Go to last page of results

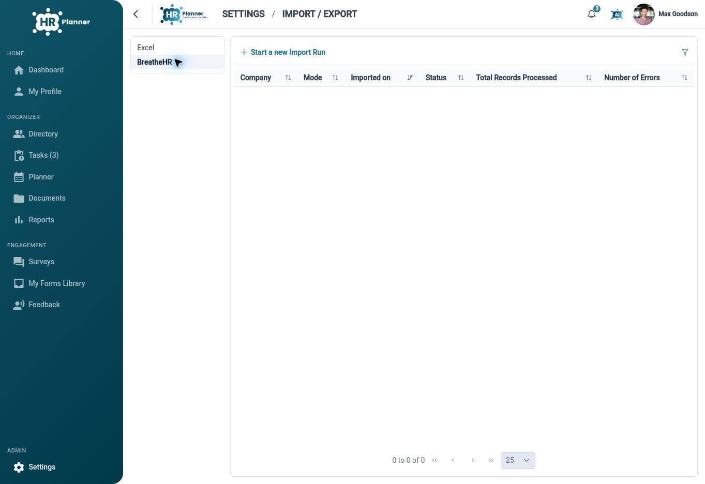(491, 460)
